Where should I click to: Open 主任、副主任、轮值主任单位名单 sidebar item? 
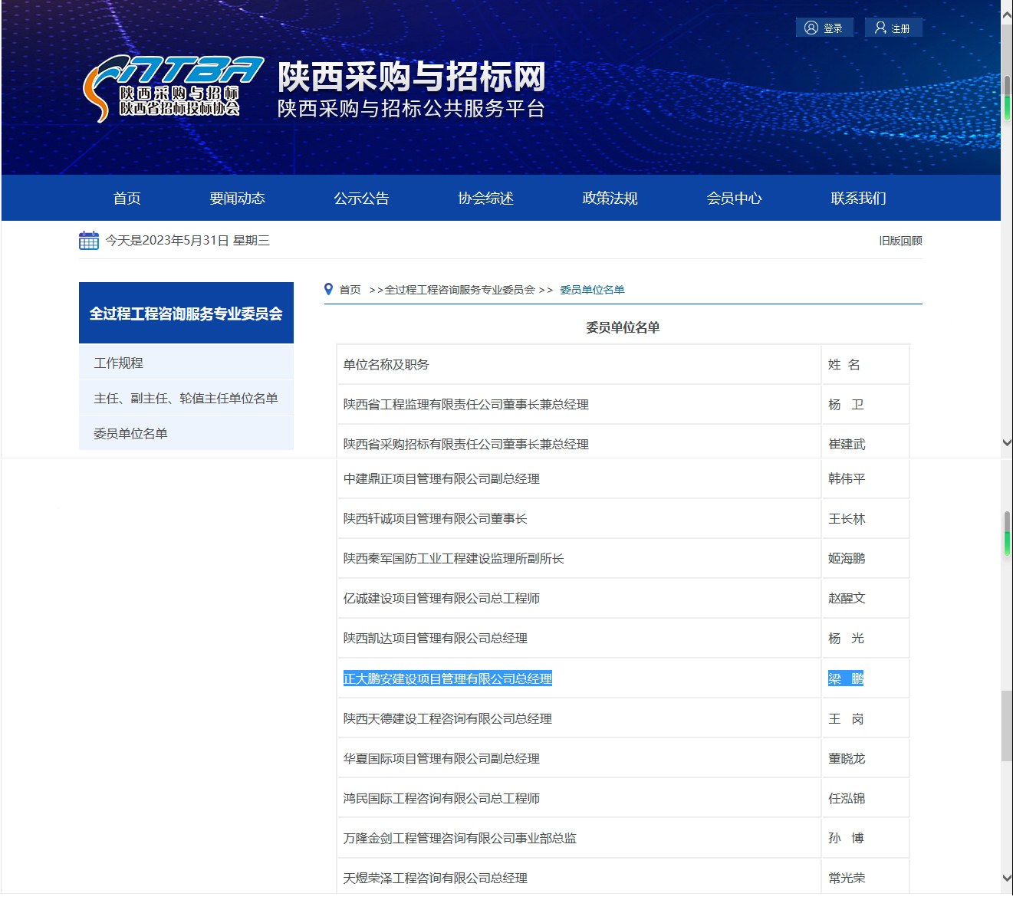pos(186,399)
